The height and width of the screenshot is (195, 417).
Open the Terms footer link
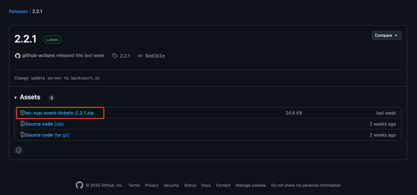134,185
